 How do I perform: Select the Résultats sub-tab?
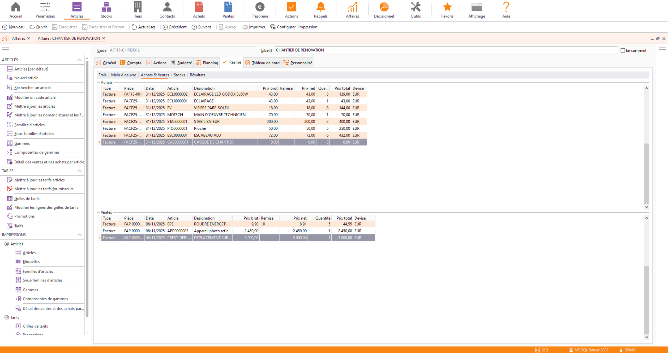pyautogui.click(x=197, y=75)
